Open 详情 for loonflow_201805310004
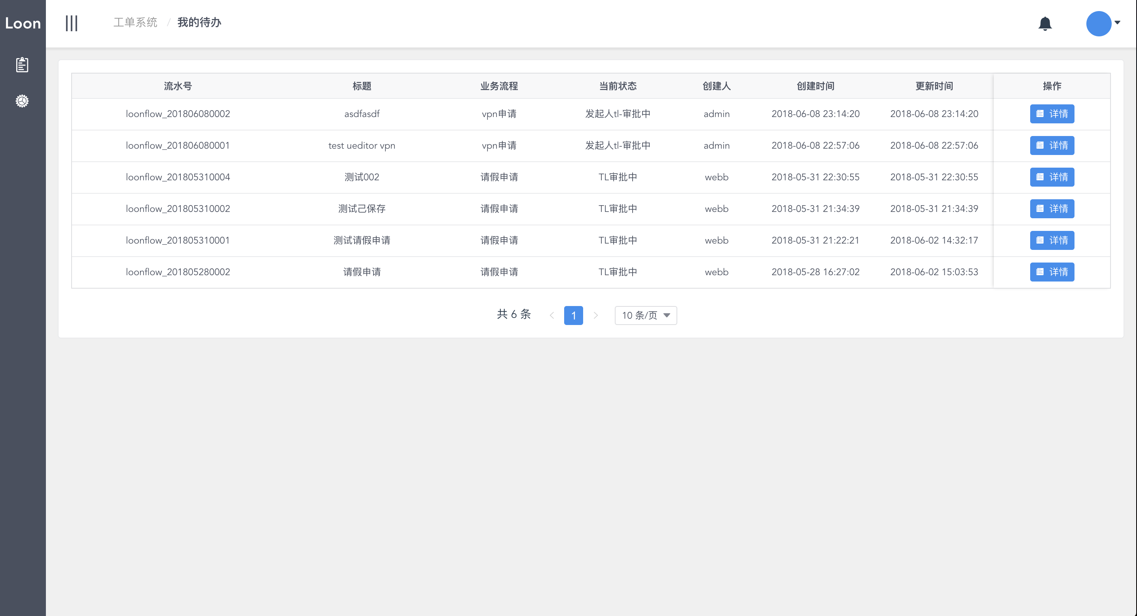This screenshot has height=616, width=1137. click(x=1052, y=178)
